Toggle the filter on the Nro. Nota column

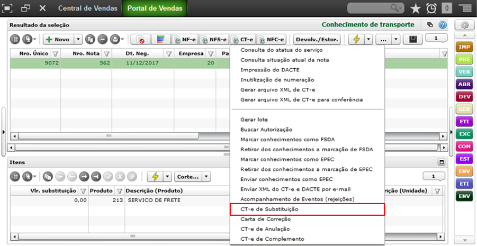pyautogui.click(x=106, y=54)
